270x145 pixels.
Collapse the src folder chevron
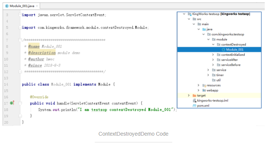[189, 19]
